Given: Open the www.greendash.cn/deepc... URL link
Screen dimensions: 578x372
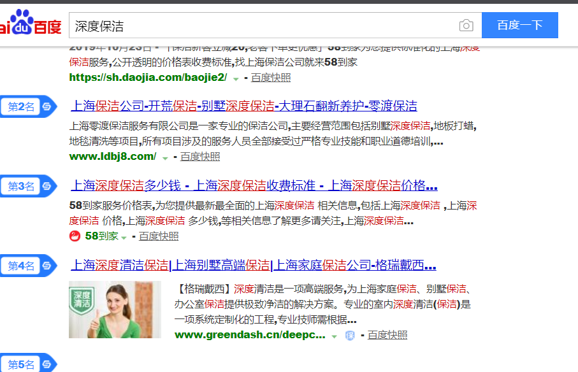Looking at the screenshot, I should (x=250, y=335).
